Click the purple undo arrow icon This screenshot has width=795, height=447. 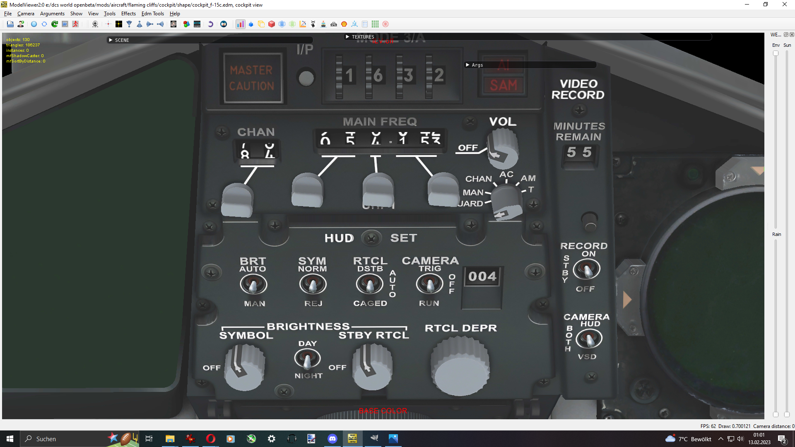coord(210,24)
